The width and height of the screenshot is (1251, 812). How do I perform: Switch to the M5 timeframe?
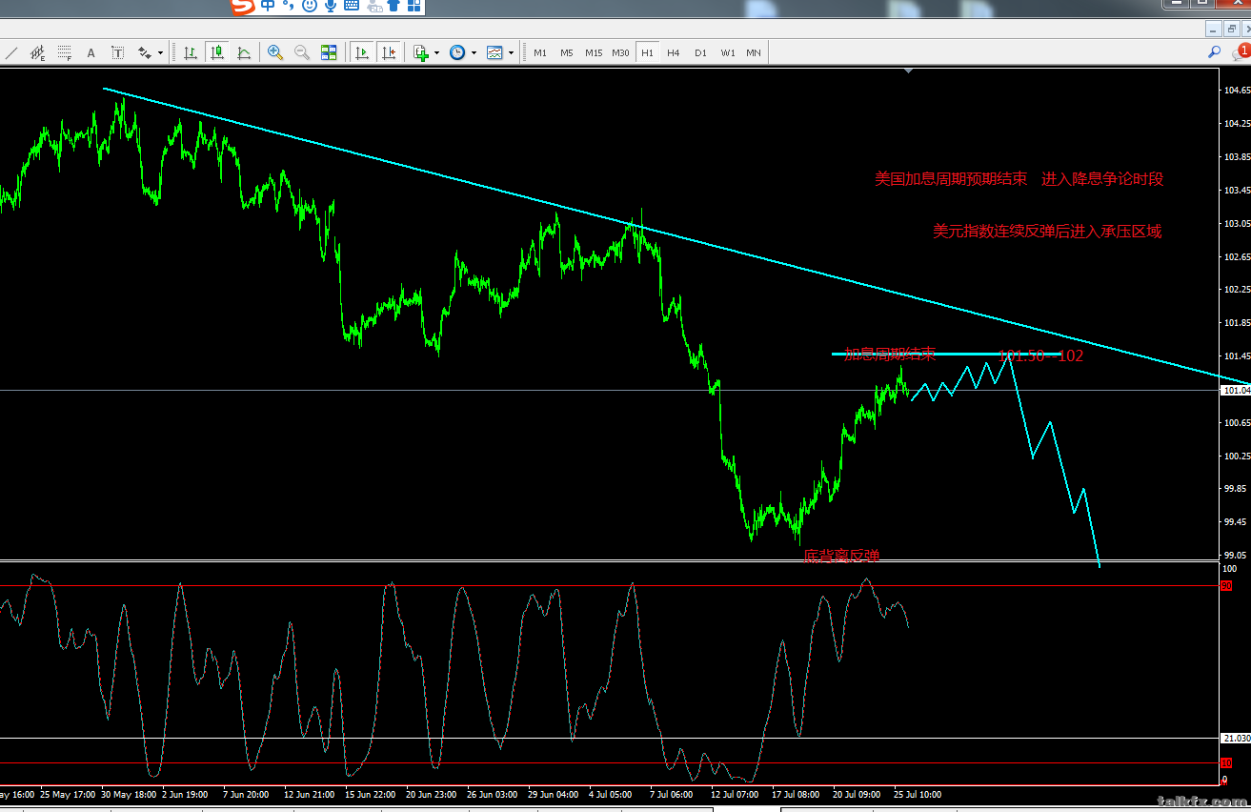click(567, 52)
